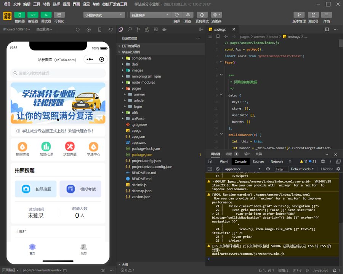Click the 模拟考试 button in the simulator

tap(80, 189)
